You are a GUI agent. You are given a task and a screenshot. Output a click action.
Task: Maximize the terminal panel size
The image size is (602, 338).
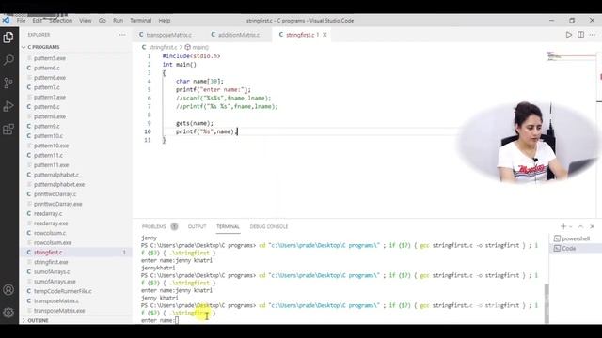pos(580,226)
